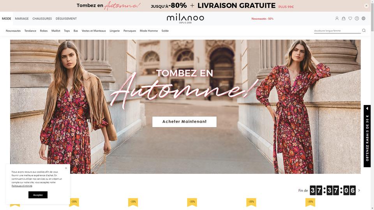This screenshot has width=374, height=210.
Task: Dismiss the top promo banner
Action: point(366,6)
